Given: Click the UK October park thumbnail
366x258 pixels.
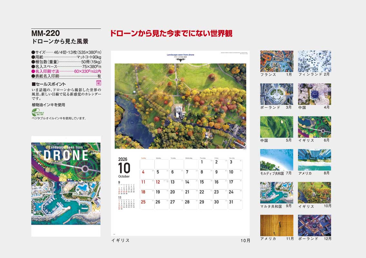Looking at the screenshot, I should pos(314,193).
